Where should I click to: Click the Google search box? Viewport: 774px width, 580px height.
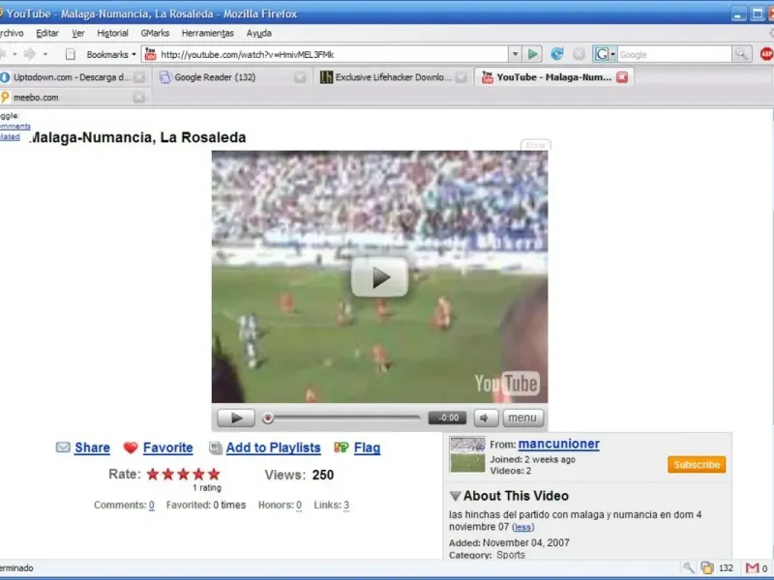pos(674,54)
